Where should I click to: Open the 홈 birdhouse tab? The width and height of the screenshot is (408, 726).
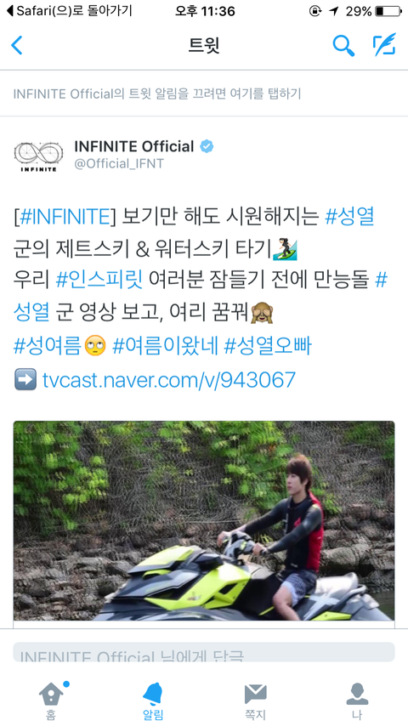(x=52, y=700)
